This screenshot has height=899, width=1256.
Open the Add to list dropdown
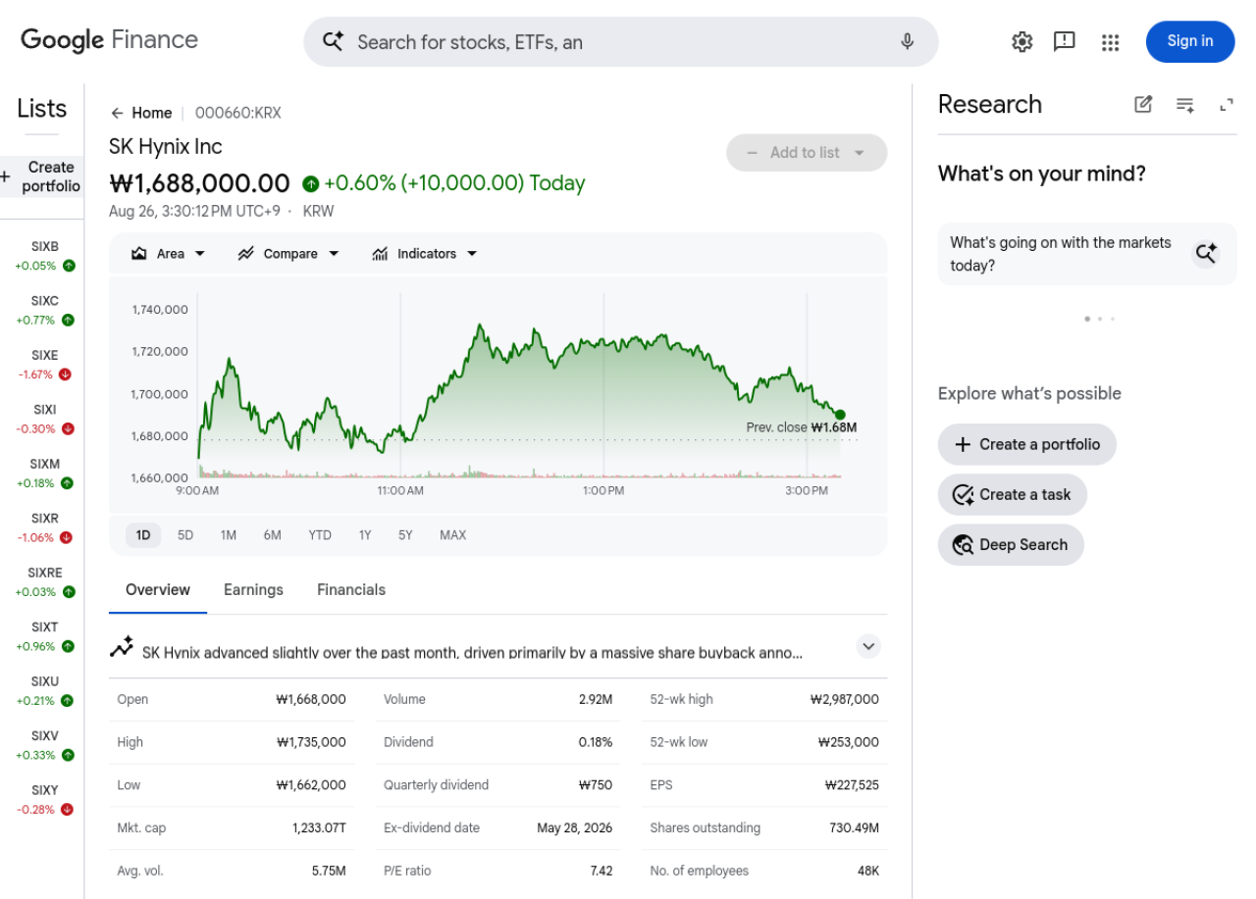click(807, 153)
